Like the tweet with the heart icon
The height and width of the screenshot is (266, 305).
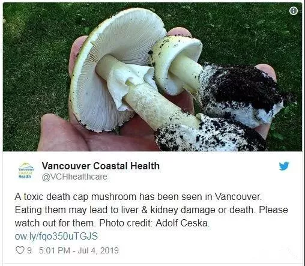coord(20,250)
